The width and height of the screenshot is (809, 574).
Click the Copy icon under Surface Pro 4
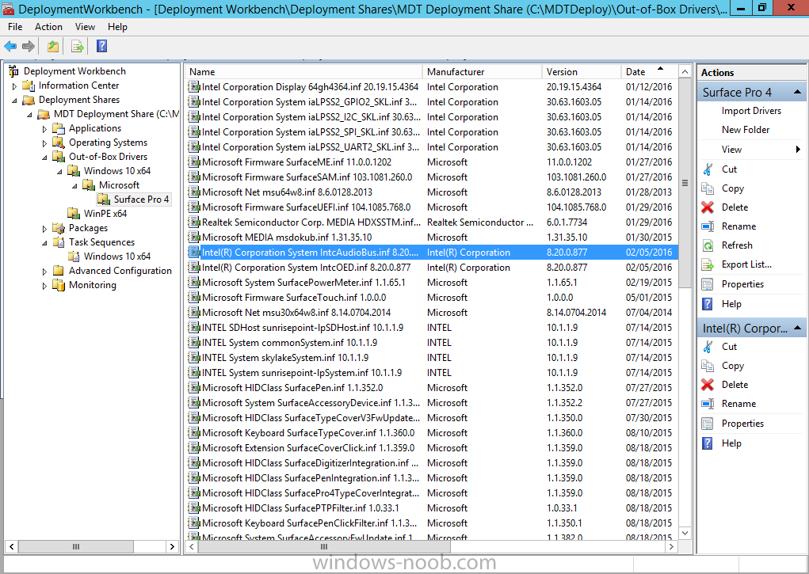[x=708, y=188]
